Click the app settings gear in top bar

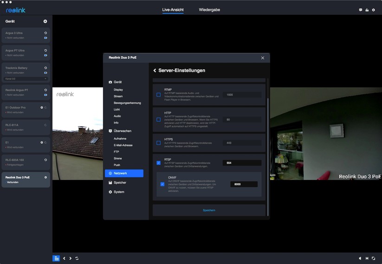click(x=373, y=10)
